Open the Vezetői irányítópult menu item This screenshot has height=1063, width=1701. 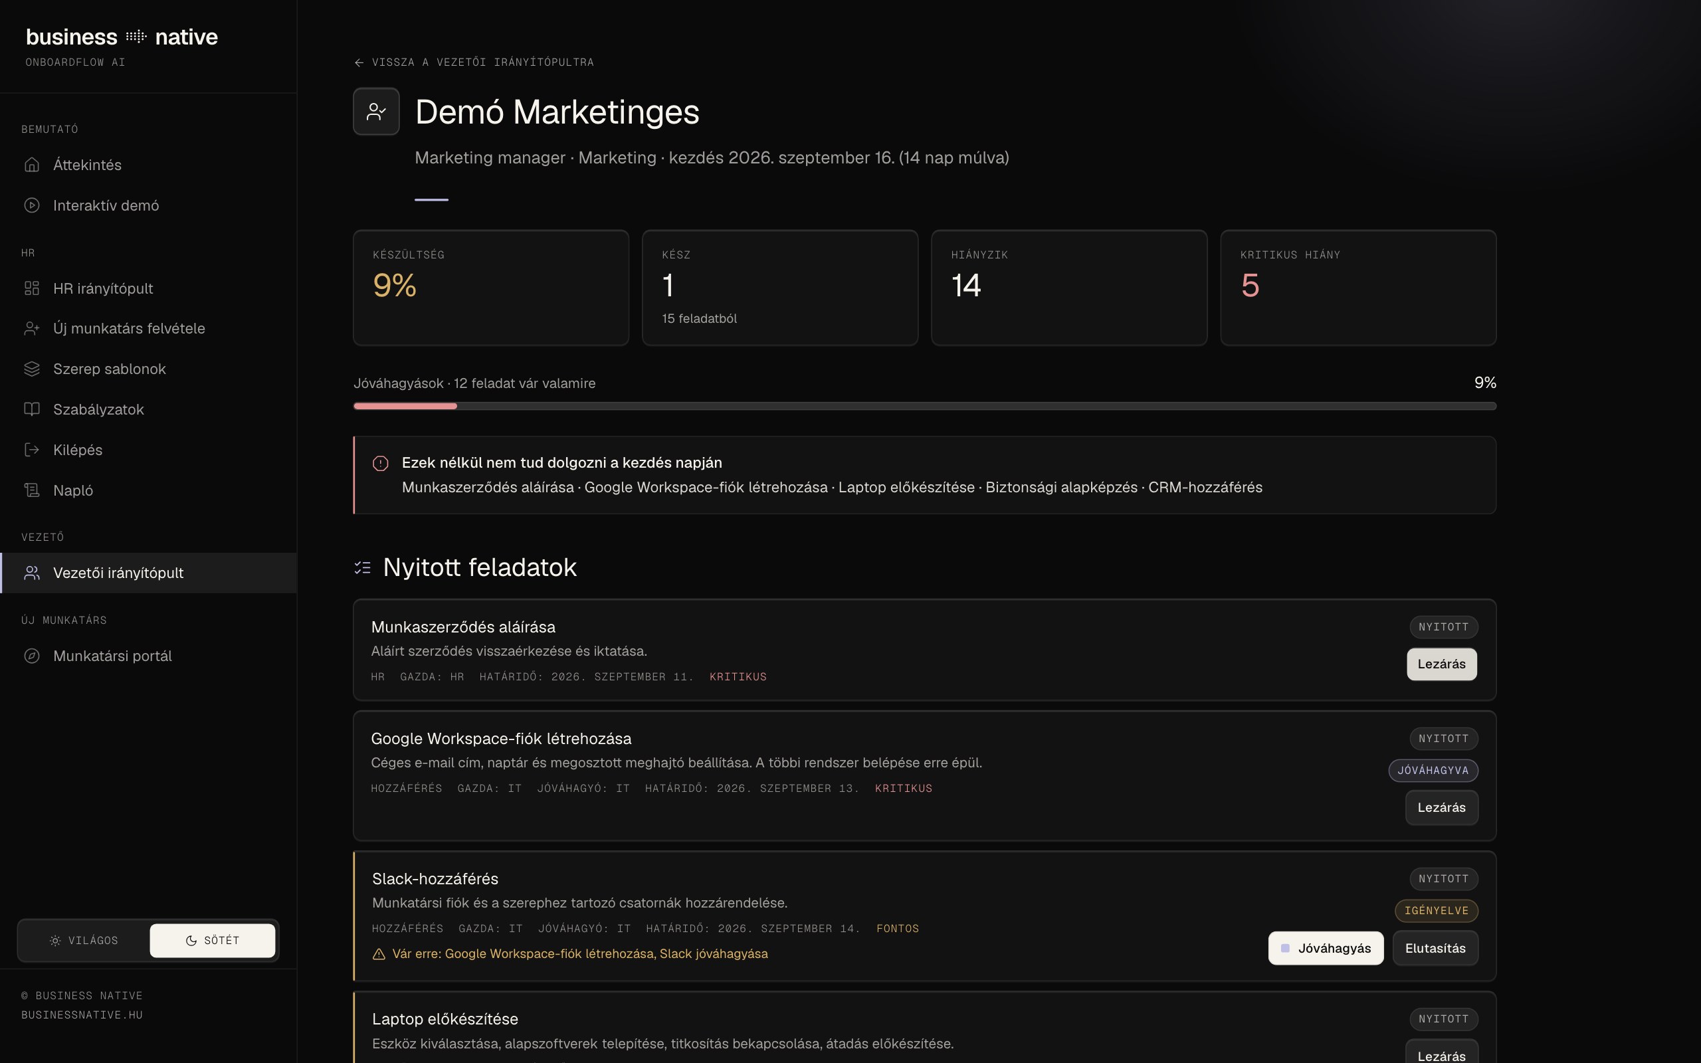click(x=148, y=573)
